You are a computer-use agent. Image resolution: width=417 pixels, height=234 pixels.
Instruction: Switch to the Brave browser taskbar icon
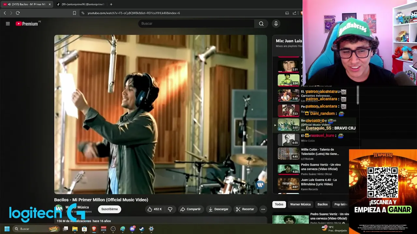[94, 229]
